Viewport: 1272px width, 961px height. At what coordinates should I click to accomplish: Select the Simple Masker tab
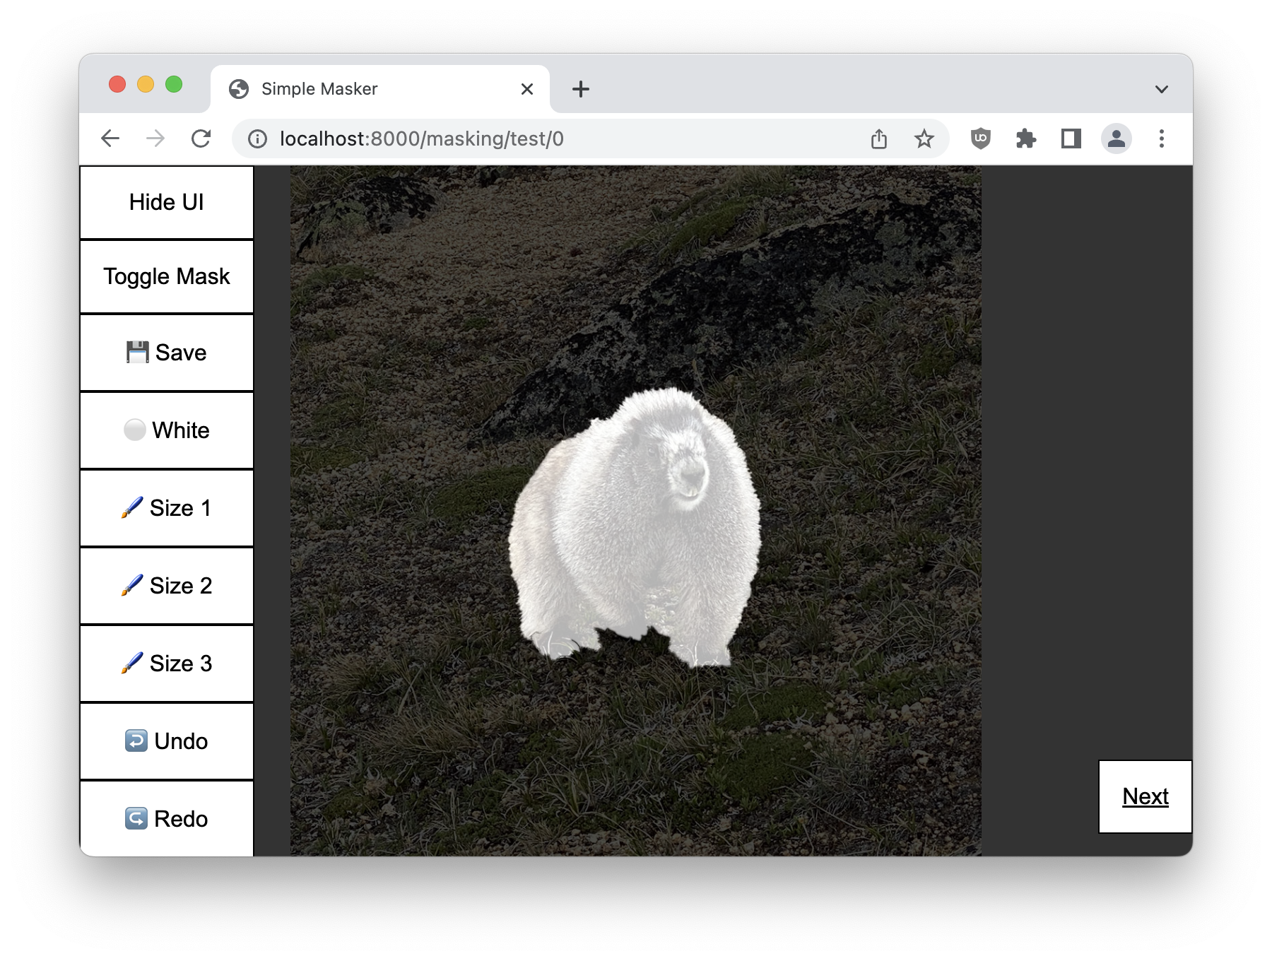380,89
